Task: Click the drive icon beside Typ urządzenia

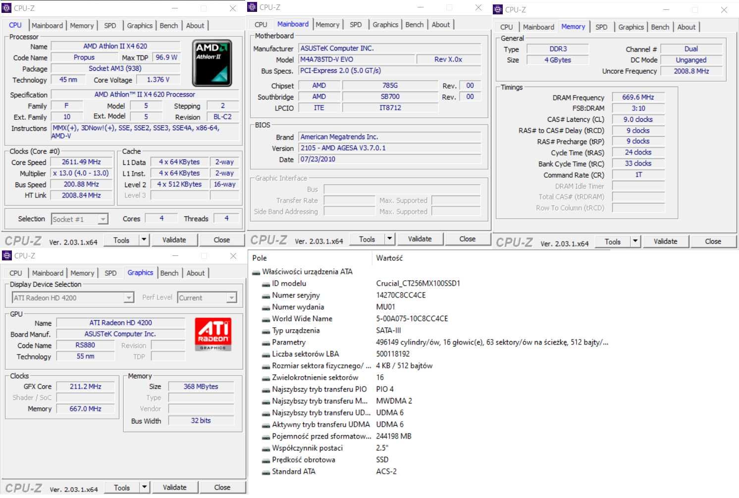Action: click(266, 331)
